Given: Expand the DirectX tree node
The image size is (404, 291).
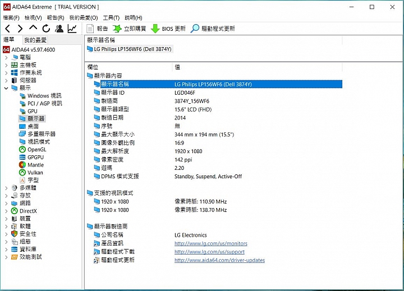Looking at the screenshot, I should click(x=6, y=211).
